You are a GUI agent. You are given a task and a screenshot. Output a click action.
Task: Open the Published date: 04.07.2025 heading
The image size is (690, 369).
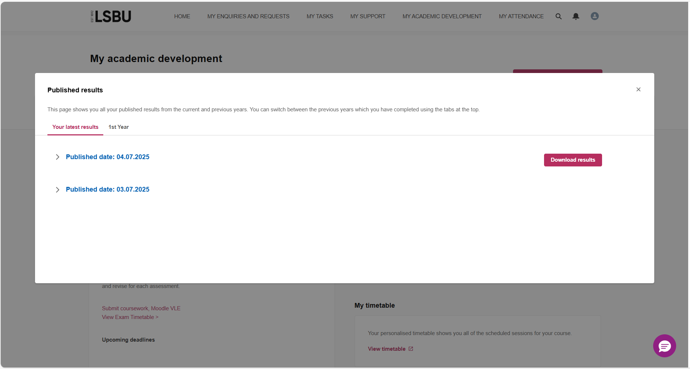[x=108, y=157]
